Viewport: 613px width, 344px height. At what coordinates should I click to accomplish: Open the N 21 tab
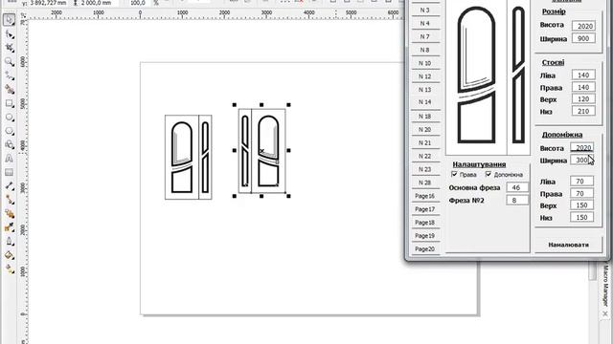(x=425, y=142)
